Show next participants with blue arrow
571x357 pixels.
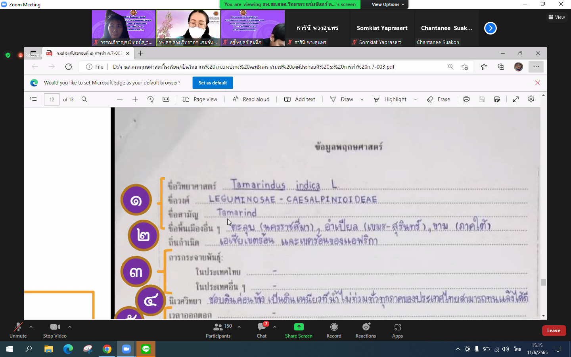pos(491,28)
